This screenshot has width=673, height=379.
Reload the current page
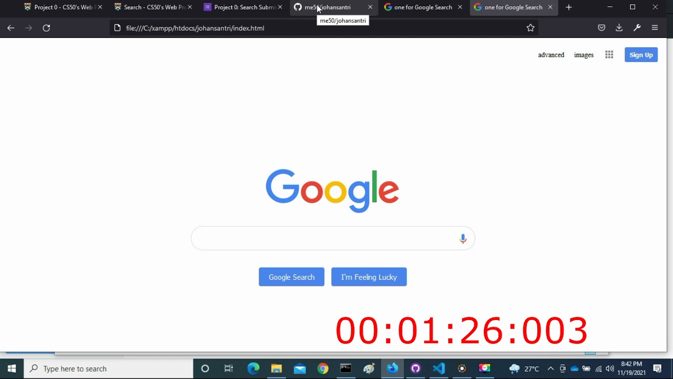46,28
